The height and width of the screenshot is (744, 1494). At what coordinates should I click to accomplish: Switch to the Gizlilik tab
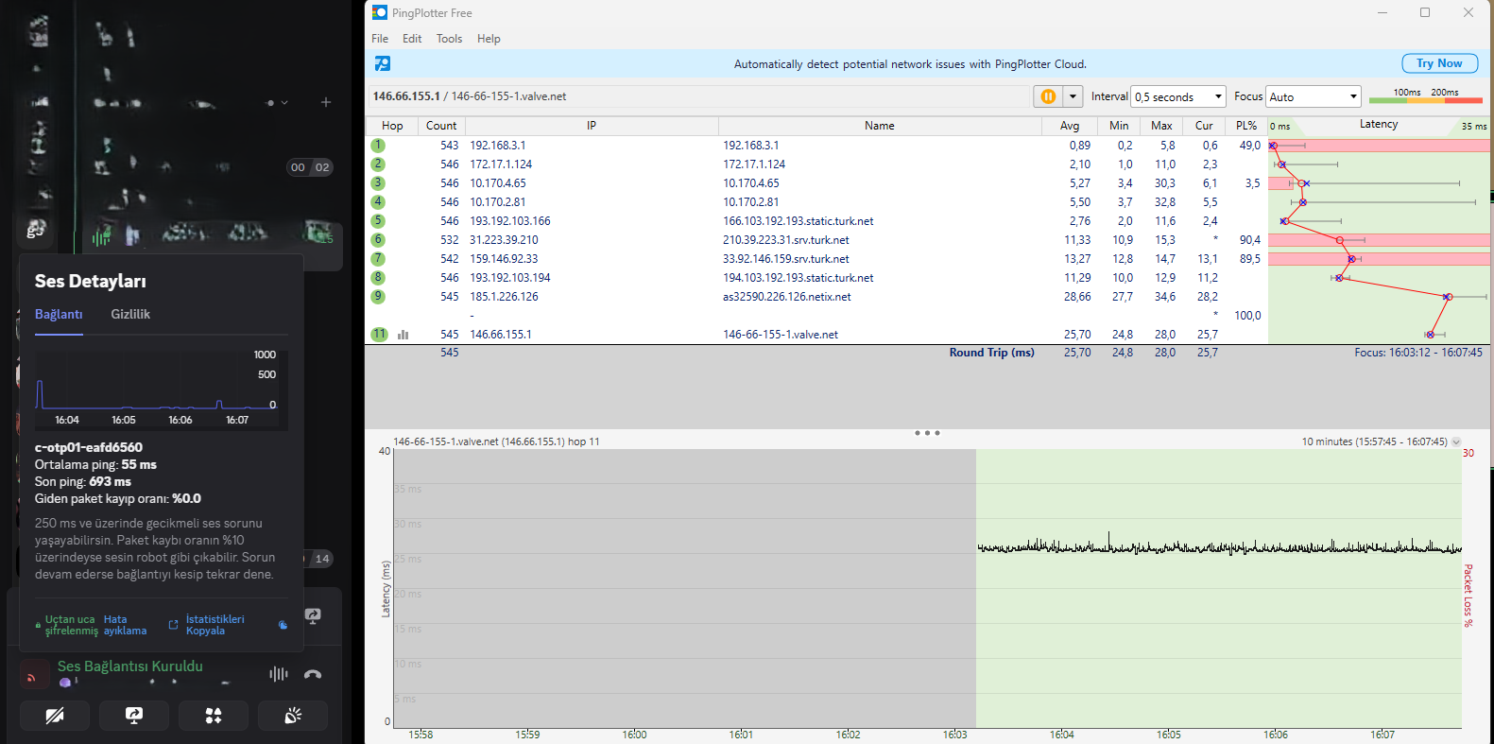point(130,314)
